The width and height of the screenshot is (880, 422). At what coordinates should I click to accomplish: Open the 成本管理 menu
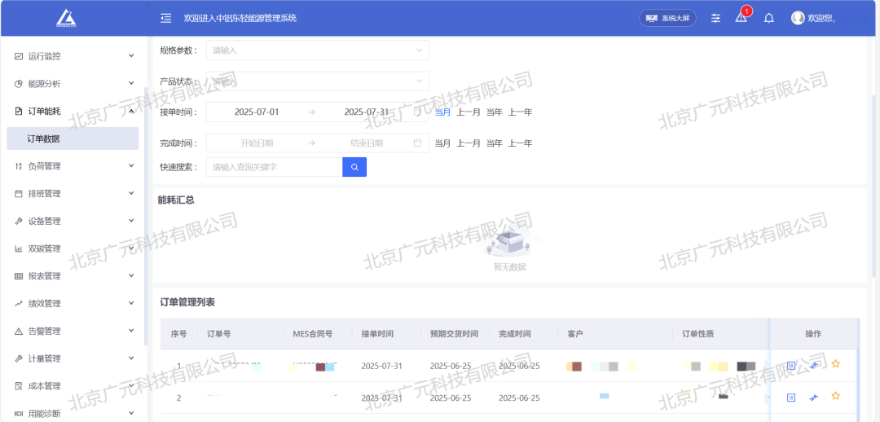click(73, 386)
